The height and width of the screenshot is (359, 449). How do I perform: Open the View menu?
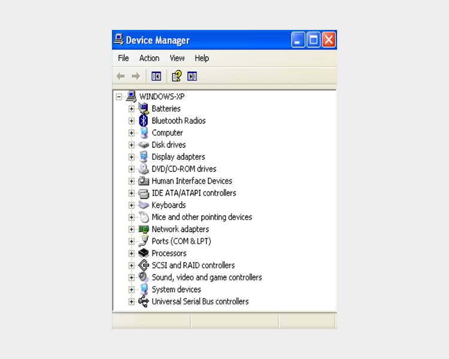tap(177, 58)
